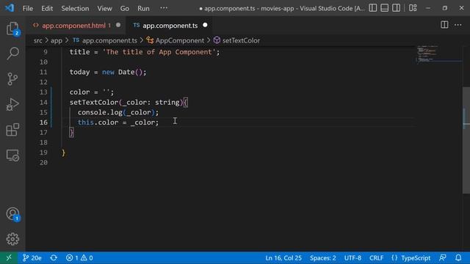Change encoding via UTF-8 indicator
Screen dimensions: 470x264
(x=352, y=257)
